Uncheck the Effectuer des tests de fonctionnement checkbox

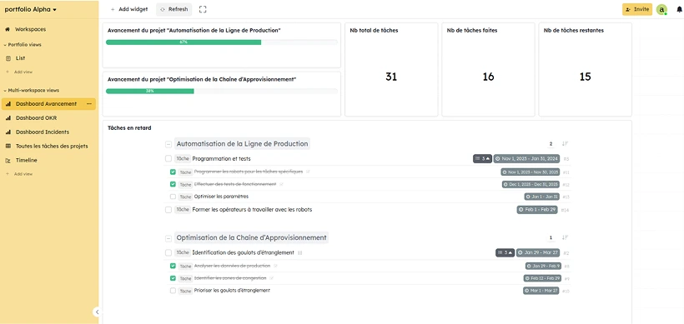tap(174, 184)
